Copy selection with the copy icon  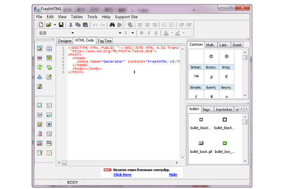(78, 25)
